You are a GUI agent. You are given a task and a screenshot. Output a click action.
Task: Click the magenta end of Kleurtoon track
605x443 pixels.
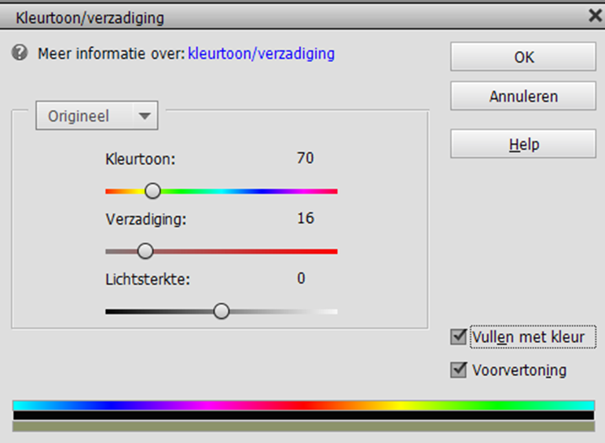click(x=332, y=191)
